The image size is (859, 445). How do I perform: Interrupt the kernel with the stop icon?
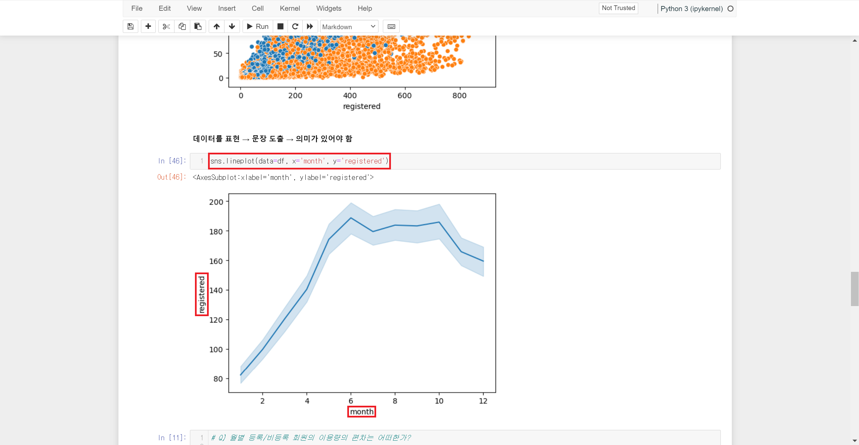[281, 27]
